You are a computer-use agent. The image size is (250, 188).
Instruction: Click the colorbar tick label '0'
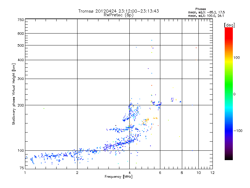pos(234,94)
